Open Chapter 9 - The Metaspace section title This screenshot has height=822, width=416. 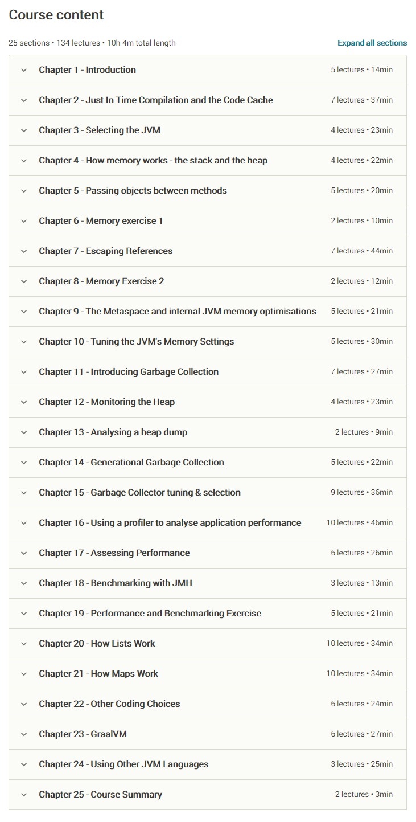point(178,312)
